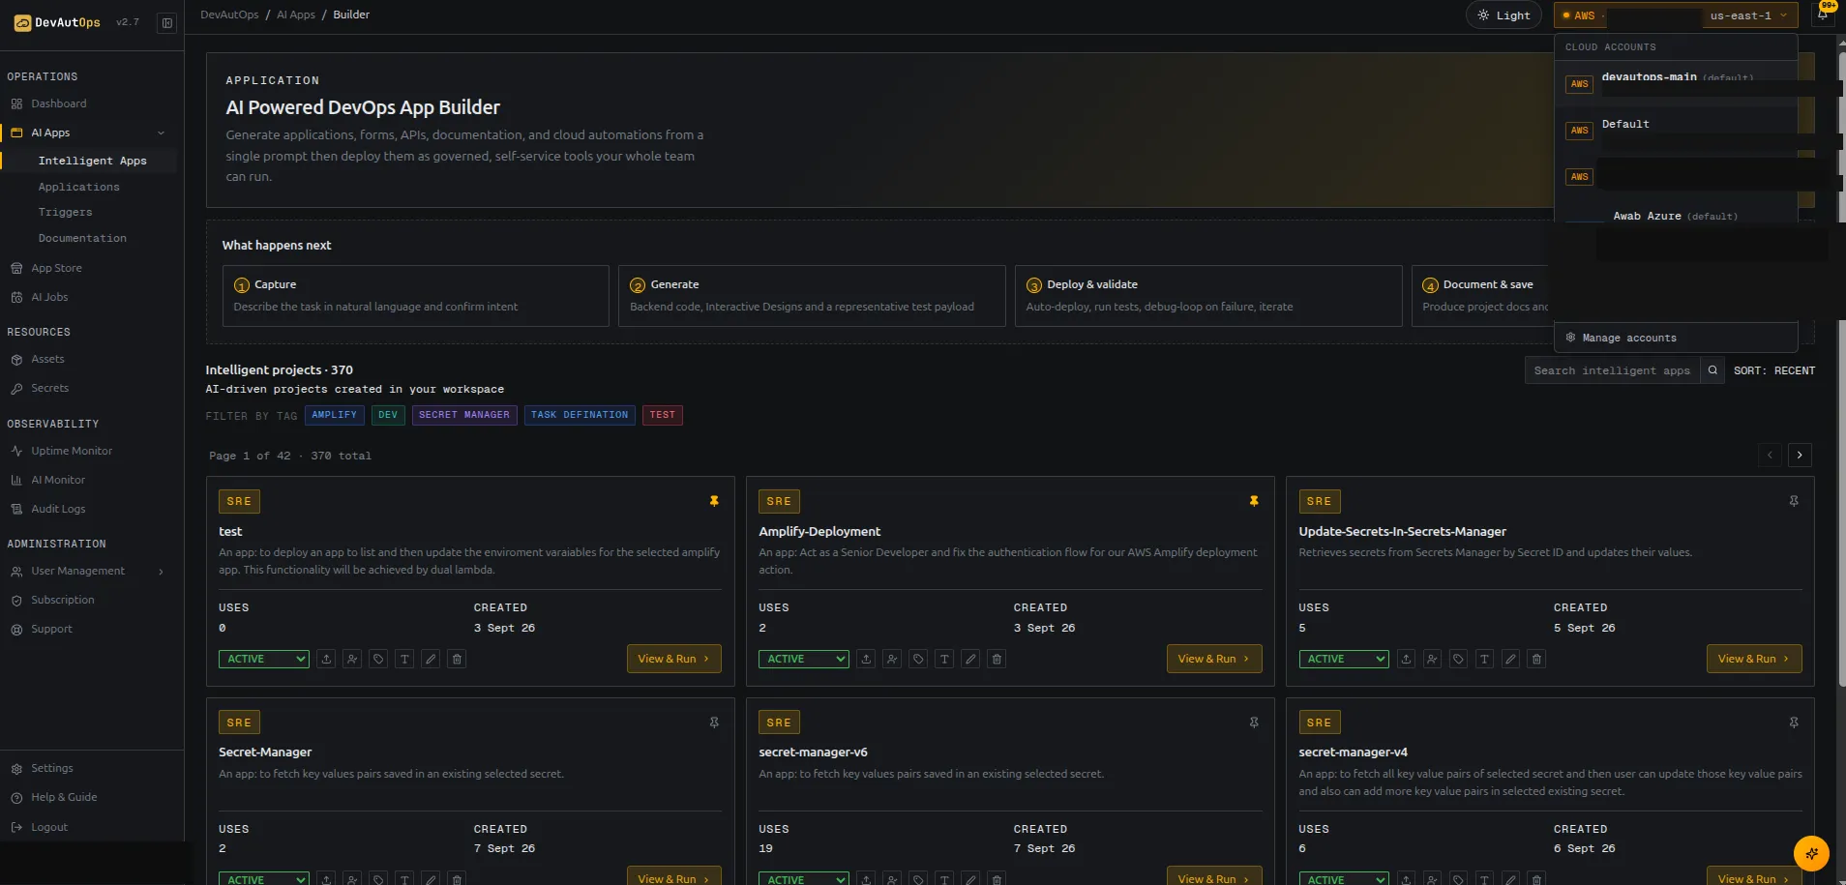Image resolution: width=1846 pixels, height=885 pixels.
Task: Open status dropdown on Update-Secrets-In-Secrets-Manager card
Action: point(1344,659)
